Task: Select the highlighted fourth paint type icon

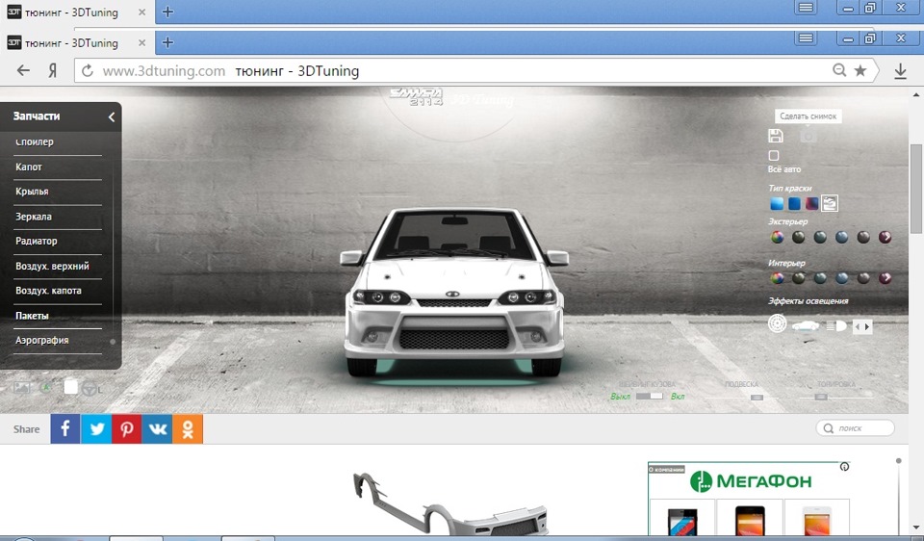Action: (829, 203)
